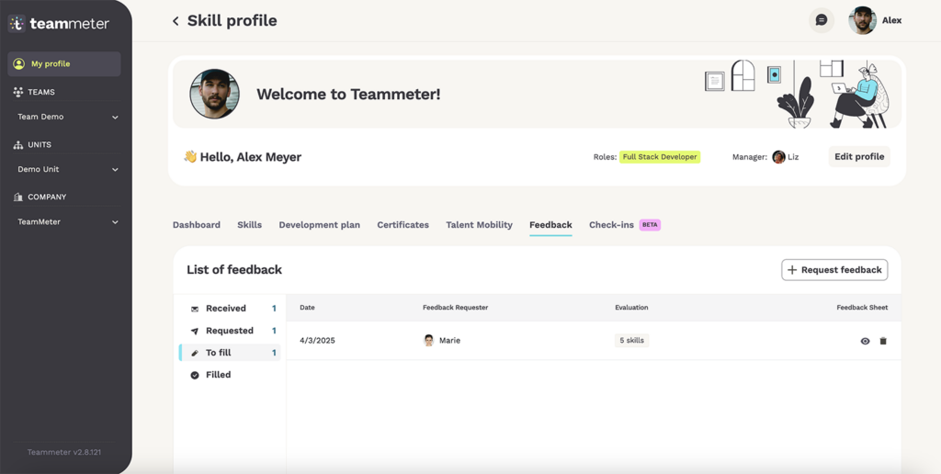Open My profile in sidebar
941x474 pixels.
64,63
